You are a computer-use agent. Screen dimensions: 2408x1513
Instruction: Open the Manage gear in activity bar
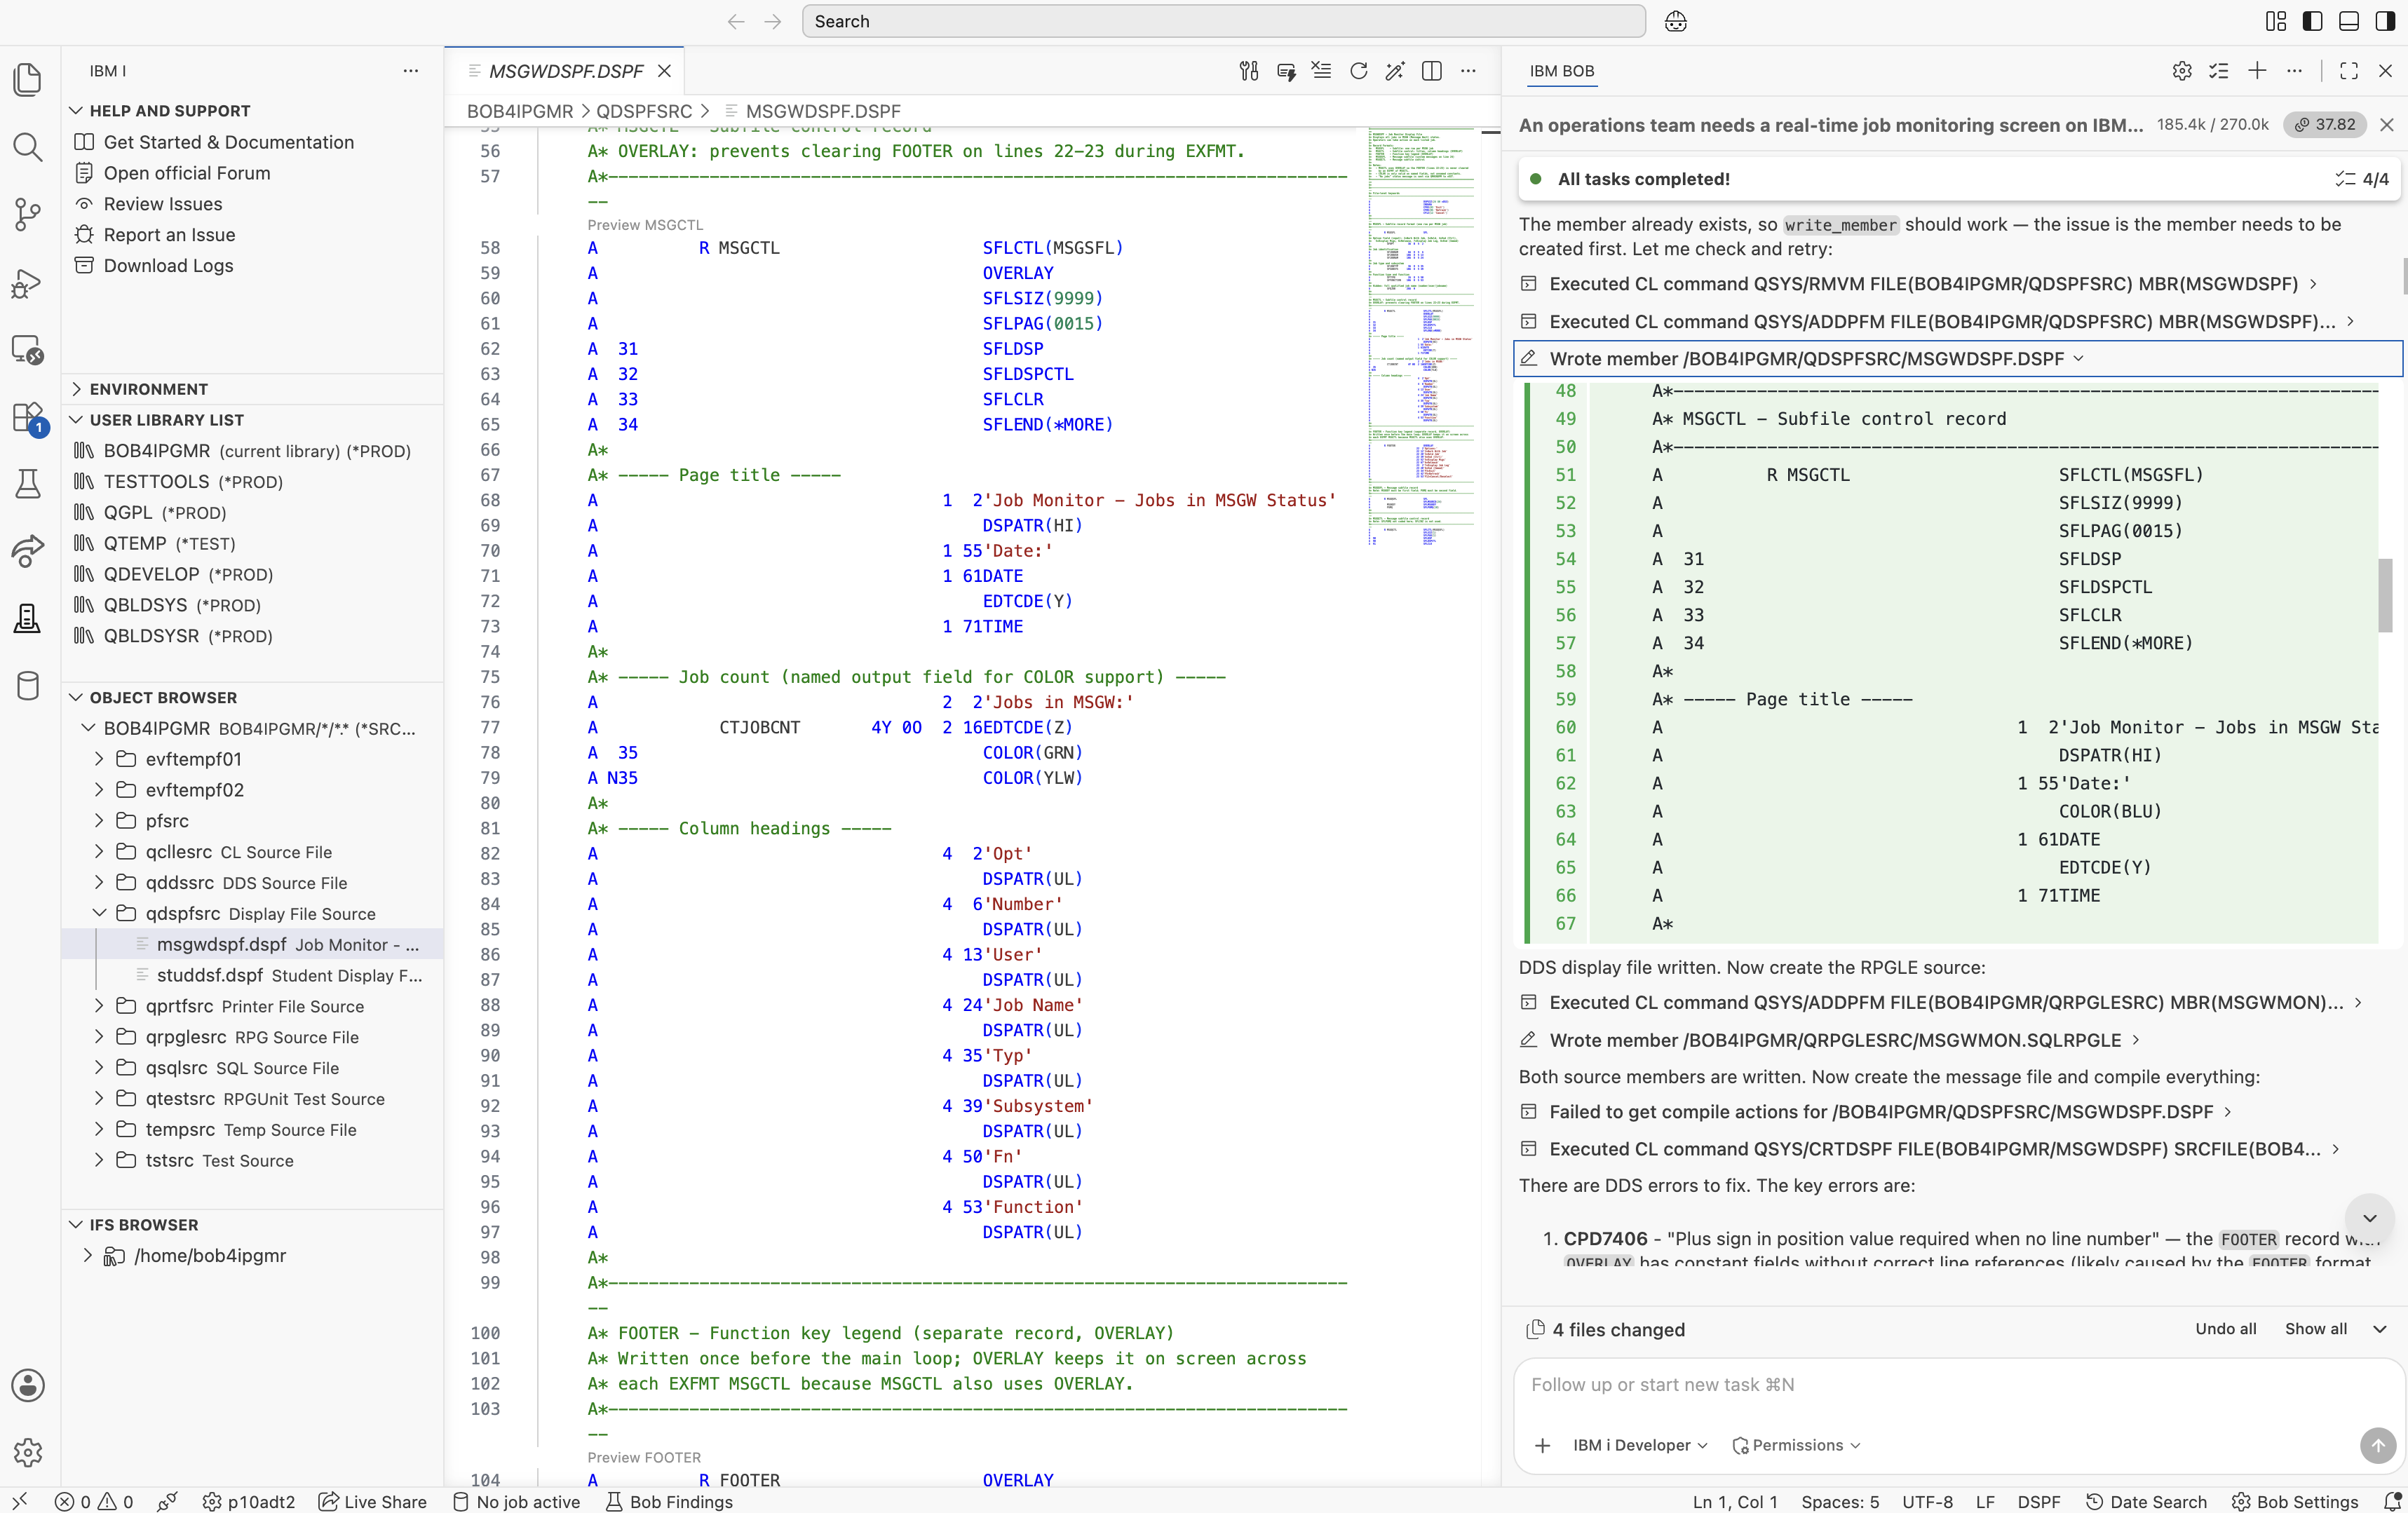[x=28, y=1452]
